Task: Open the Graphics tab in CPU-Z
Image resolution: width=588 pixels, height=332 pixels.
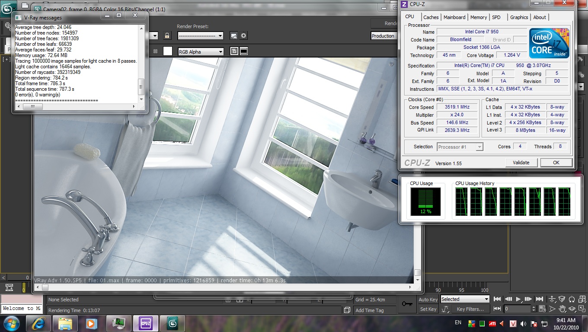Action: click(519, 17)
